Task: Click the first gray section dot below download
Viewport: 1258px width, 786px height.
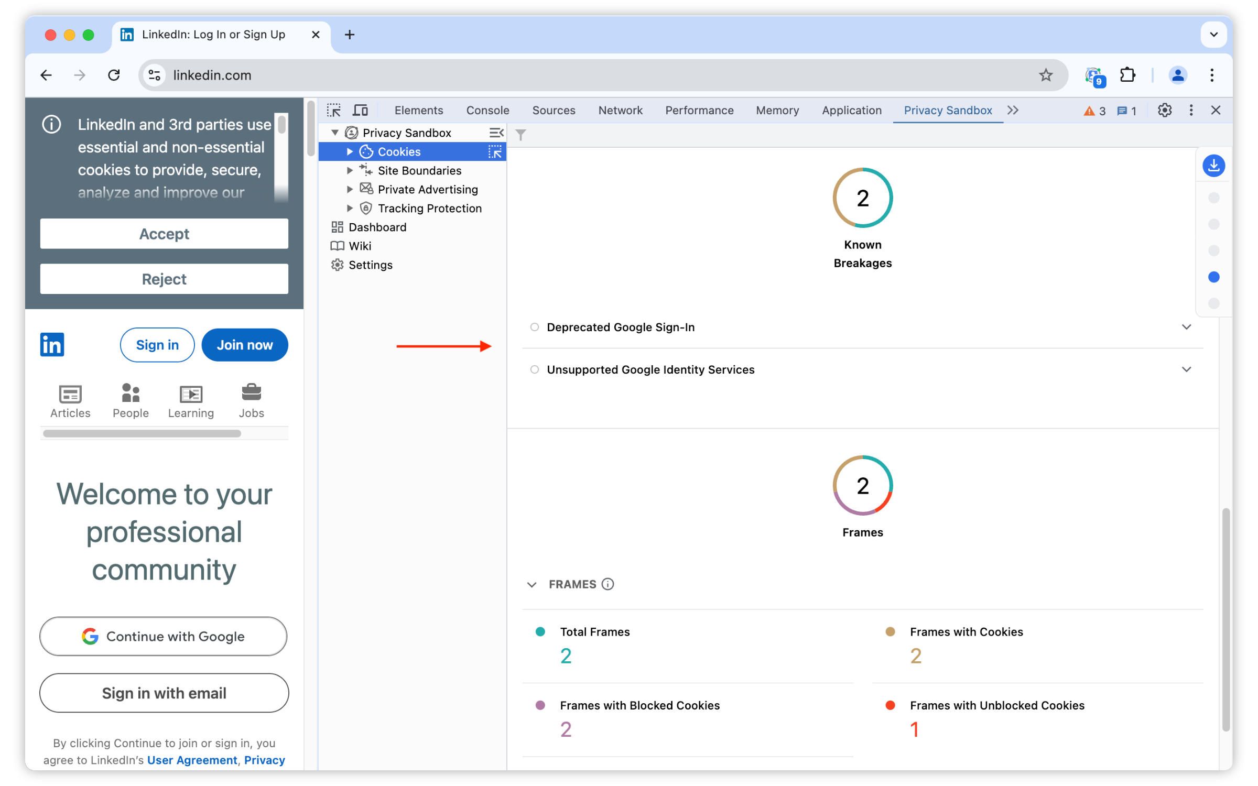Action: click(x=1213, y=198)
